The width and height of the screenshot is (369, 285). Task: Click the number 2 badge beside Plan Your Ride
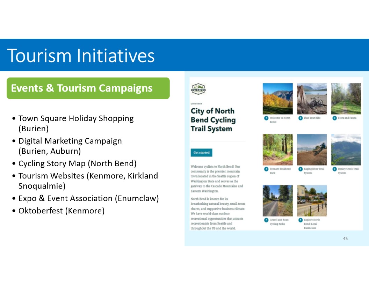[300, 118]
